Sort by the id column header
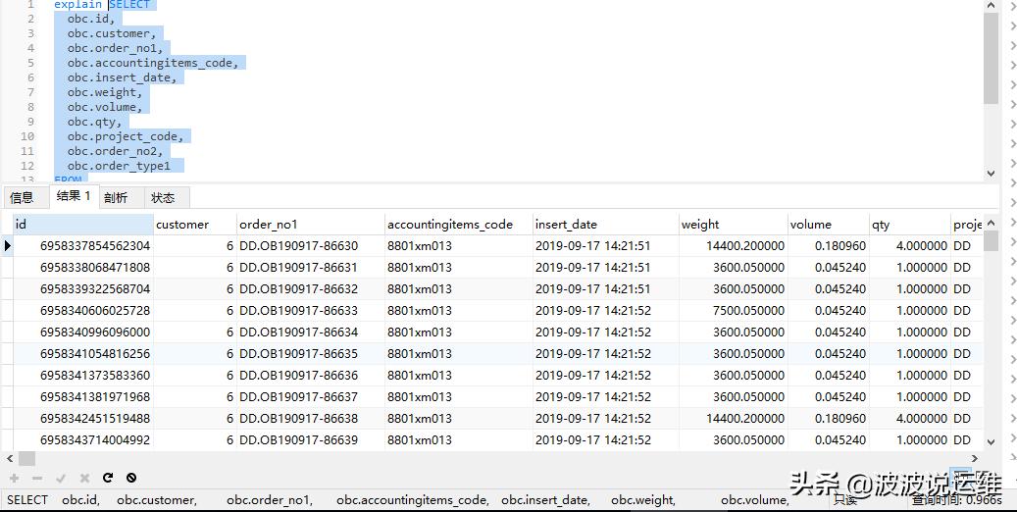1017x512 pixels. (82, 224)
